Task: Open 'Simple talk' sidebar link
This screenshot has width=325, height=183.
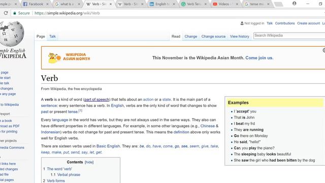Action: (x=5, y=83)
